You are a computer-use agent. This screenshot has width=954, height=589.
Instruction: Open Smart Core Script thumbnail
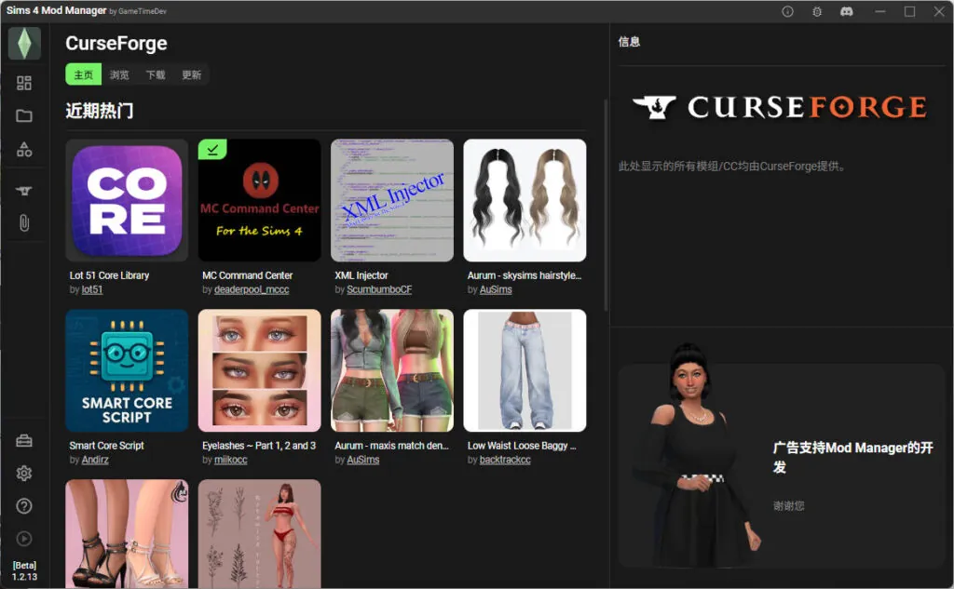click(127, 370)
